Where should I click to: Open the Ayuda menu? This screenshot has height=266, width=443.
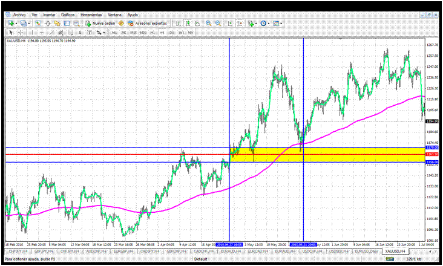133,15
